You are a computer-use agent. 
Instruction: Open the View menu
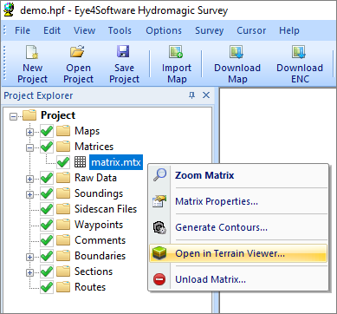[x=84, y=30]
